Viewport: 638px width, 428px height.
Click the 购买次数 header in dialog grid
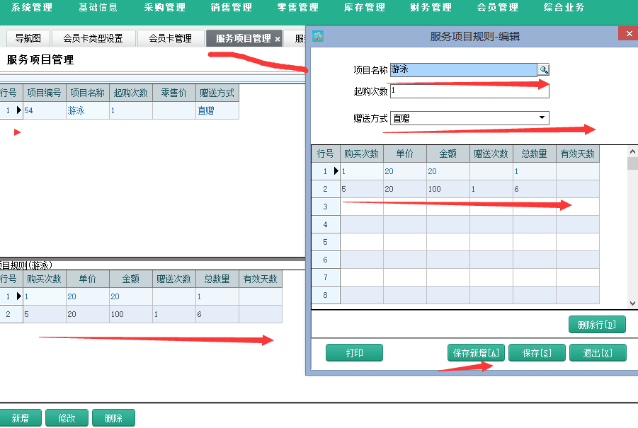coord(361,154)
